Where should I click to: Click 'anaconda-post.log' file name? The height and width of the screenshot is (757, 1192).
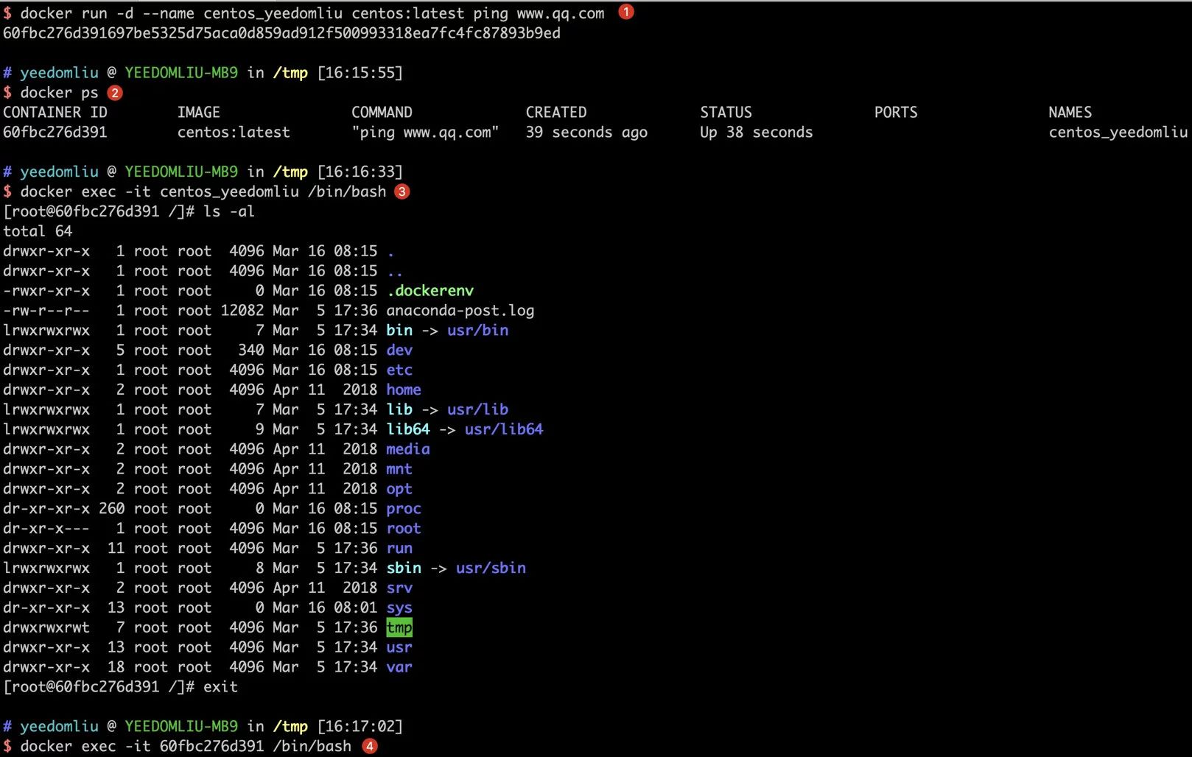pyautogui.click(x=460, y=311)
